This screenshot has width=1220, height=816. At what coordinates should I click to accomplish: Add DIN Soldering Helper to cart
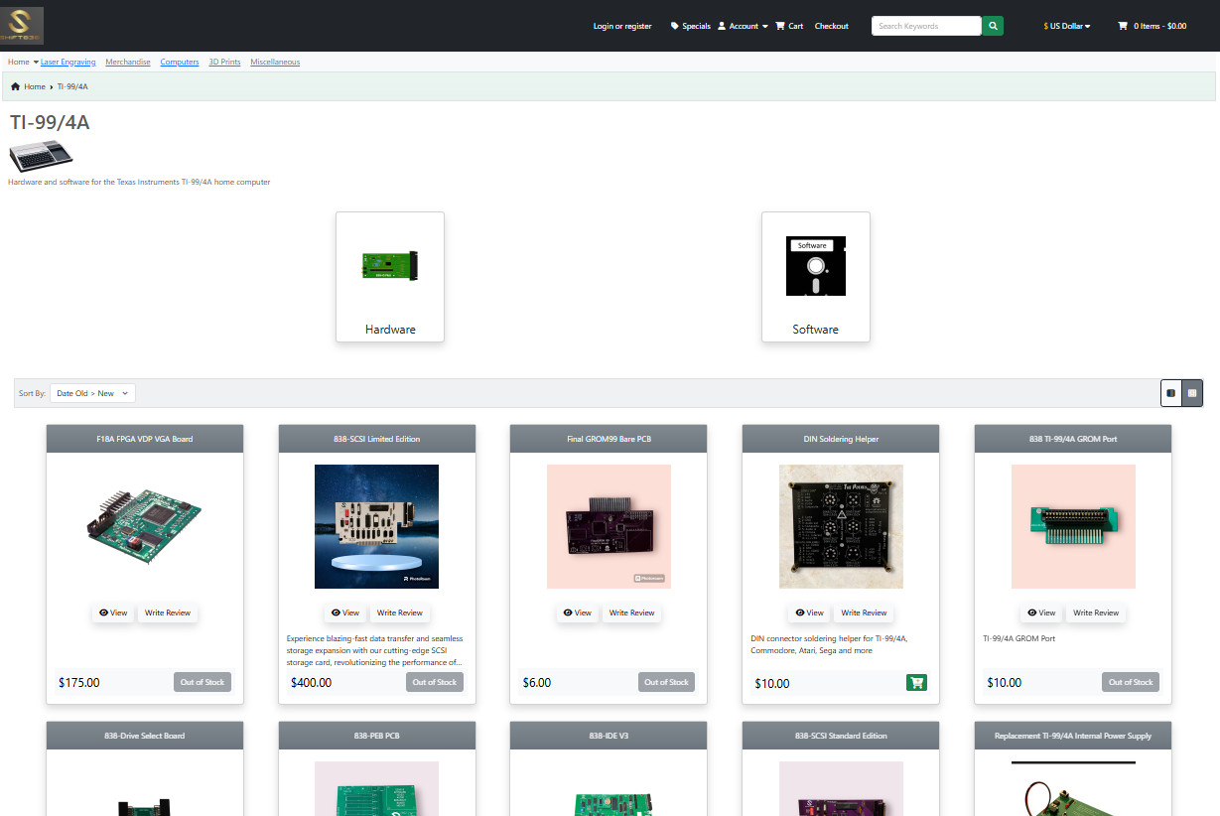click(x=916, y=682)
